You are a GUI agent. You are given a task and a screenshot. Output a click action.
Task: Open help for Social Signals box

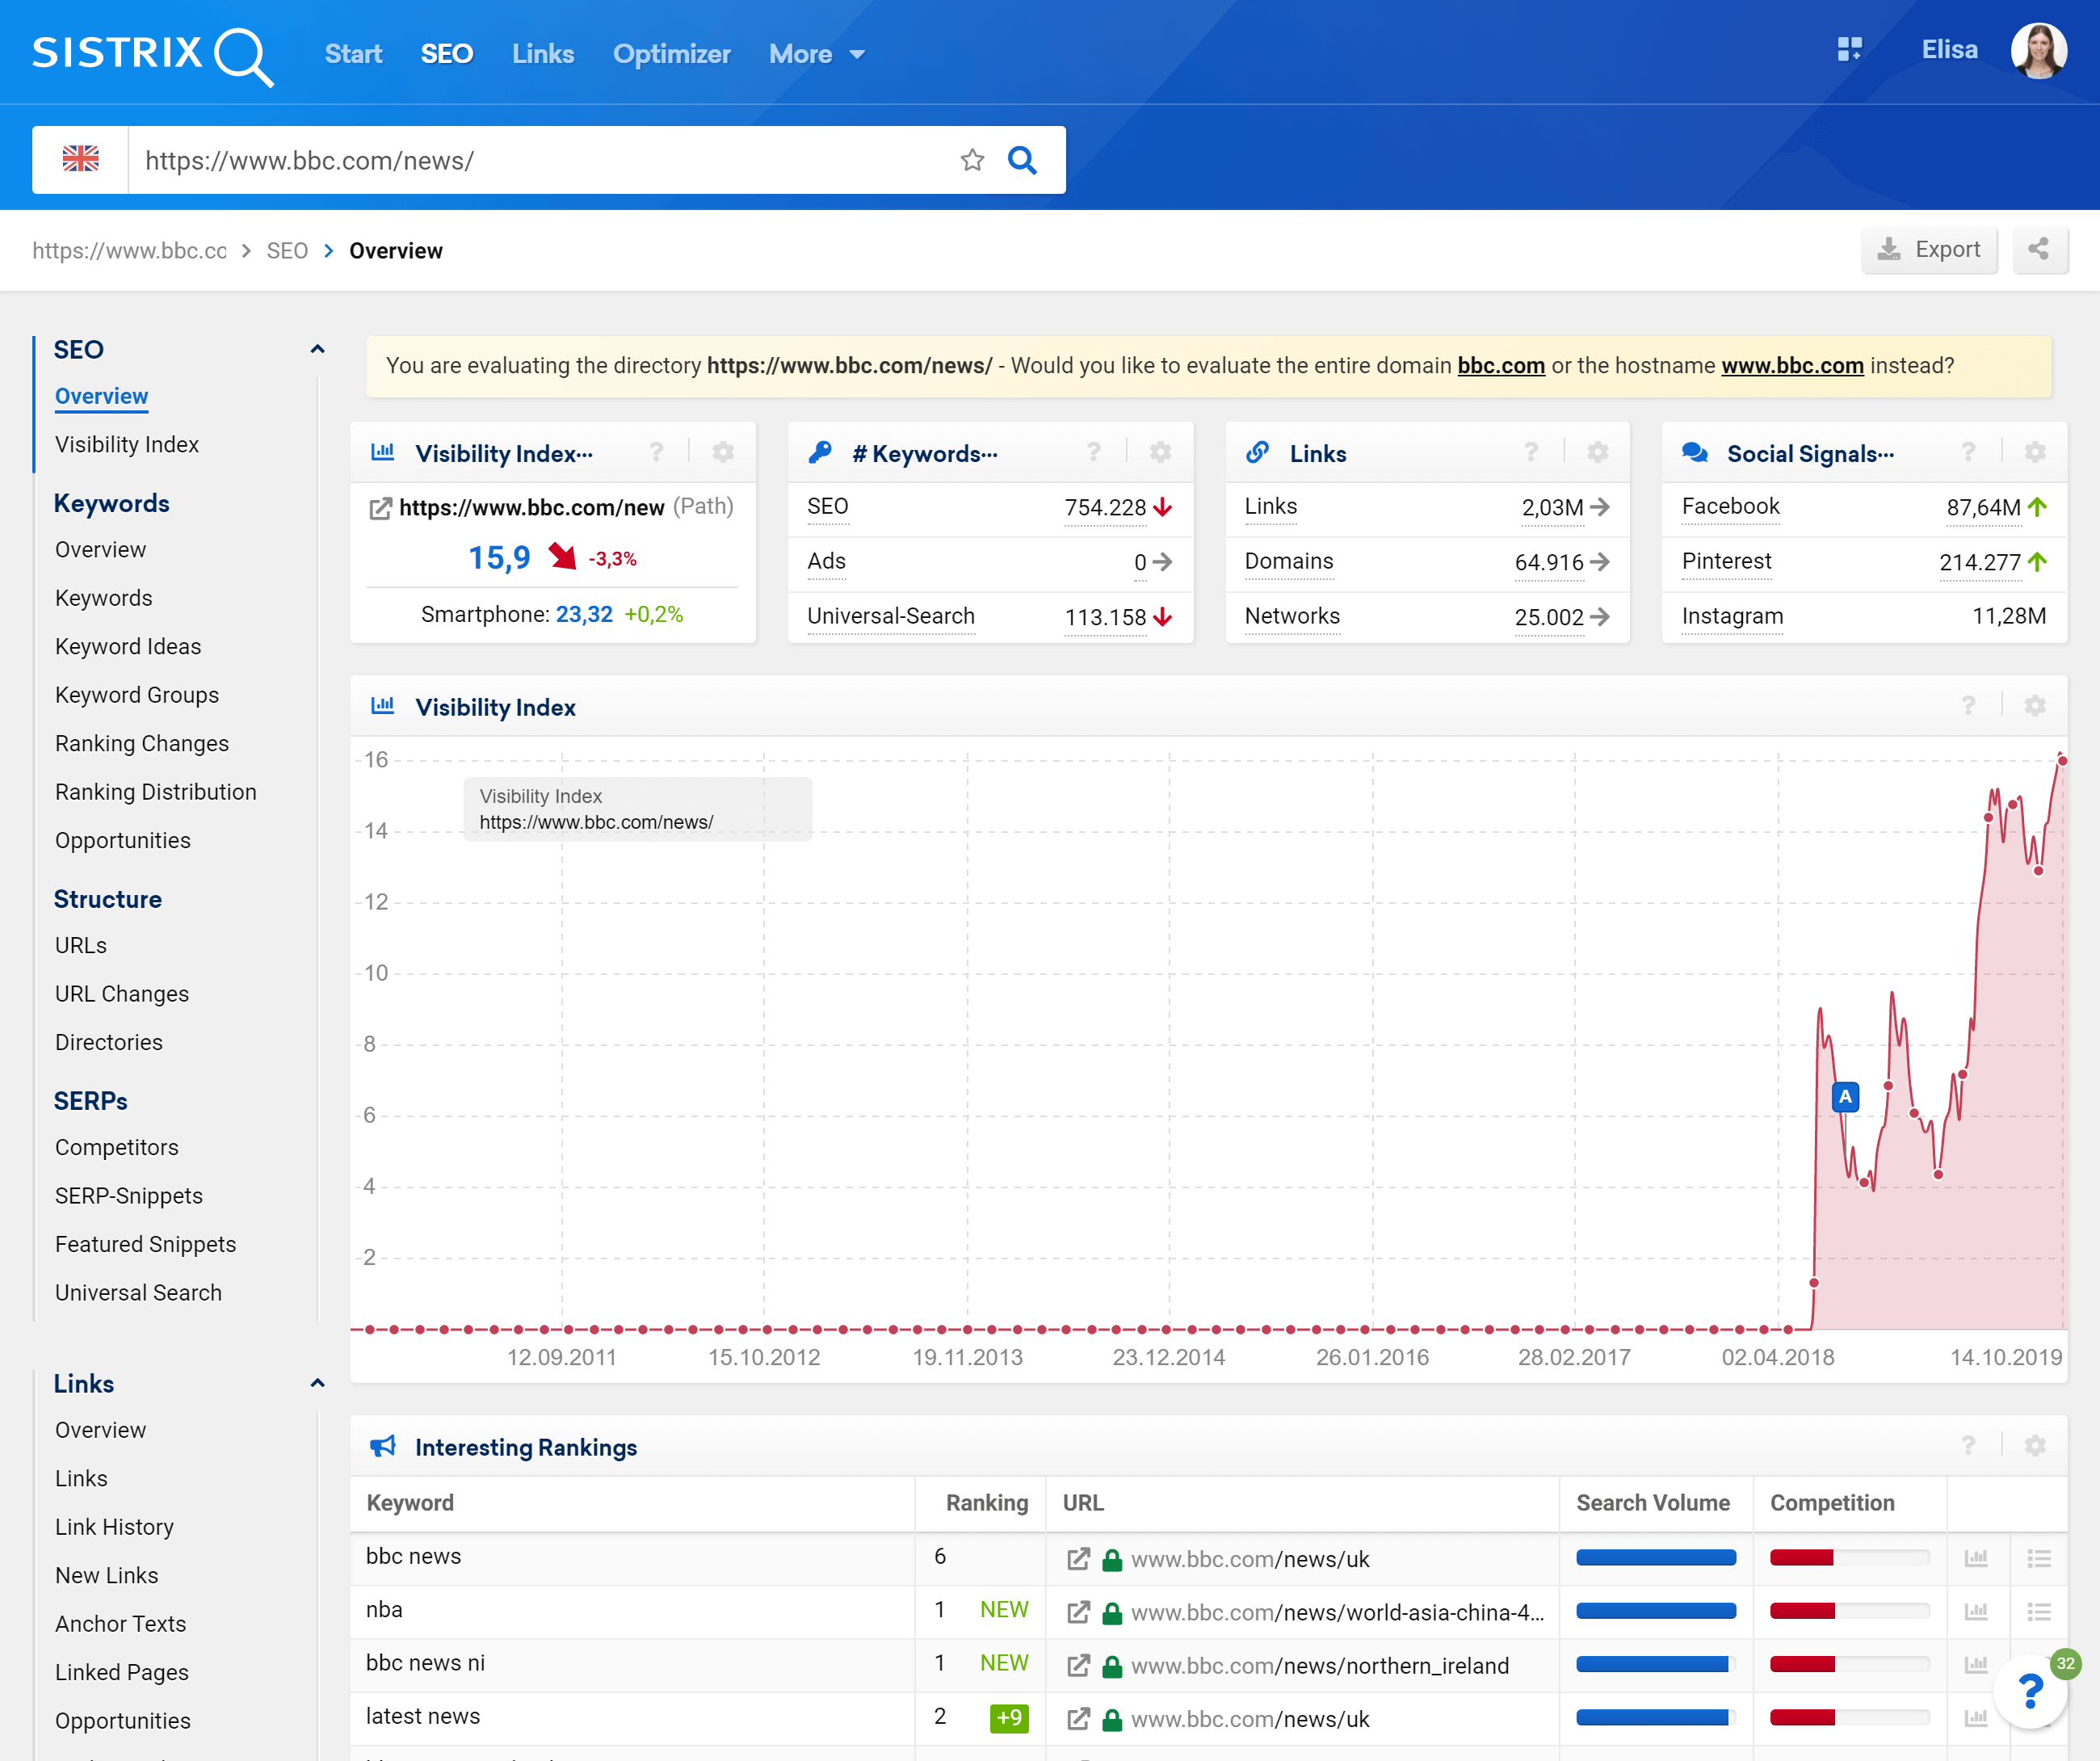[1968, 452]
